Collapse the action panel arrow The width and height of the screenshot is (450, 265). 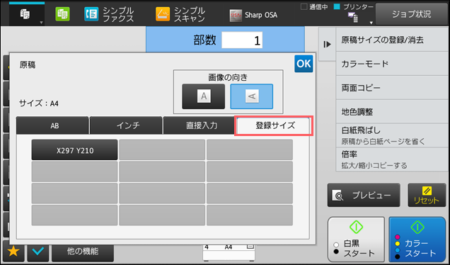tap(327, 44)
